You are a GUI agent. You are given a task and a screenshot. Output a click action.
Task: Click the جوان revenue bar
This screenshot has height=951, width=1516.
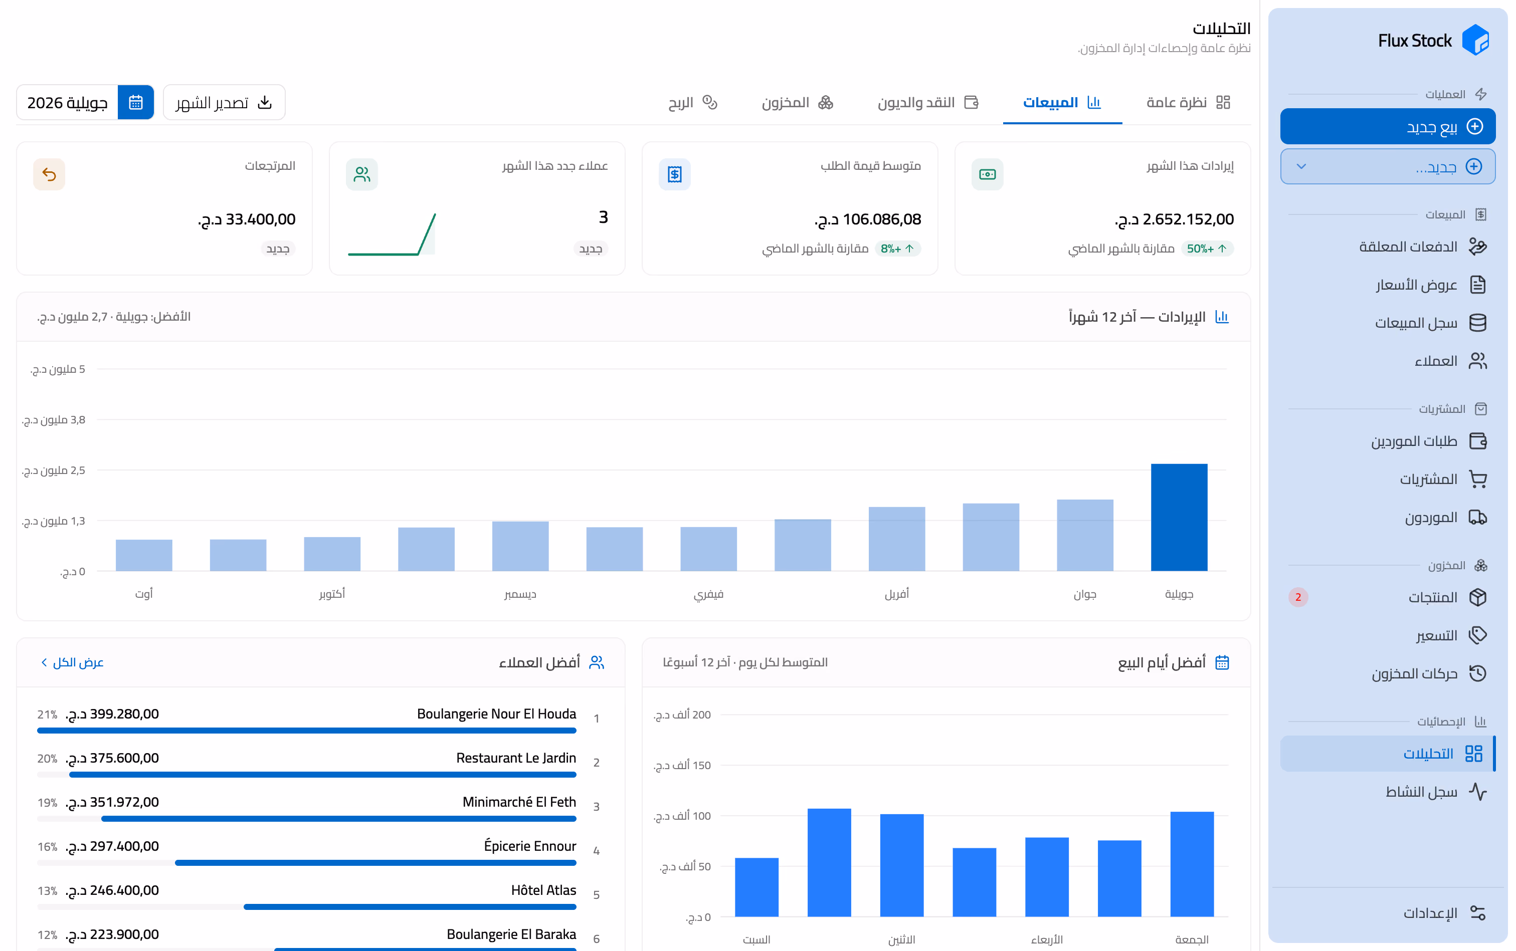[x=1084, y=535]
